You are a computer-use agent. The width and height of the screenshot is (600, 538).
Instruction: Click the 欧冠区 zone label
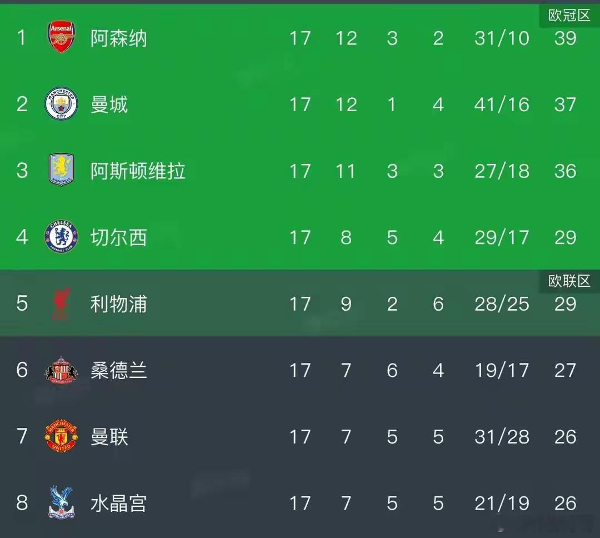tap(569, 16)
